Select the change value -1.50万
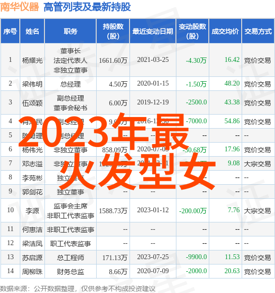The height and width of the screenshot is (293, 275). click(x=196, y=84)
